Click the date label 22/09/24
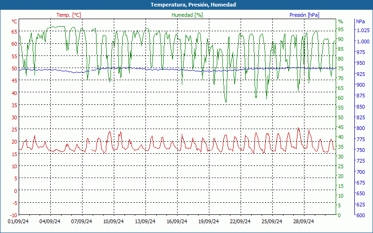The height and width of the screenshot is (233, 373). pos(240,221)
